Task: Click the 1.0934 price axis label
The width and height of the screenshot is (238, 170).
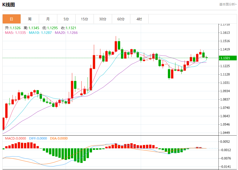Action: pos(225,91)
